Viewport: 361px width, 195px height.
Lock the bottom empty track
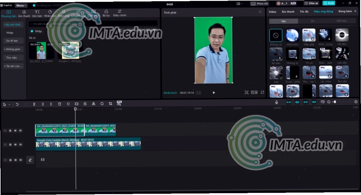pyautogui.click(x=10, y=160)
